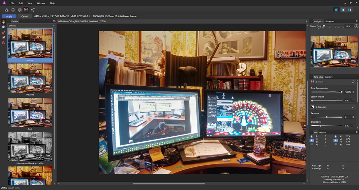Click the Tone Map Main section icon
Viewport: 359px width, 190px height.
click(313, 82)
